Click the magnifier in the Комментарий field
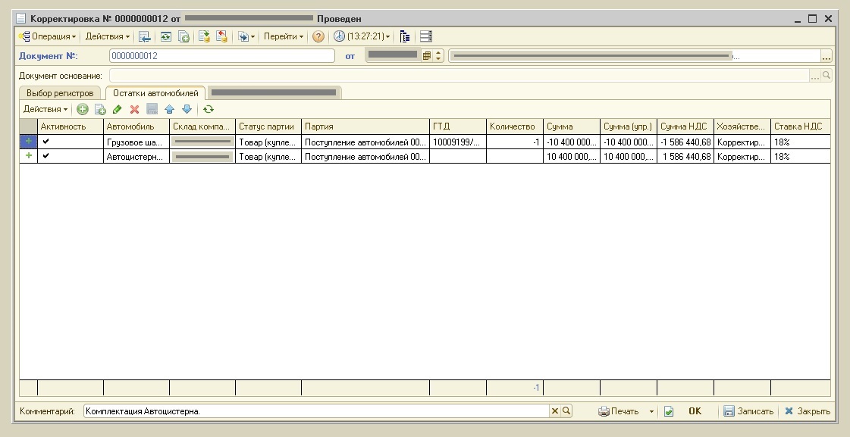850x437 pixels. click(x=566, y=411)
